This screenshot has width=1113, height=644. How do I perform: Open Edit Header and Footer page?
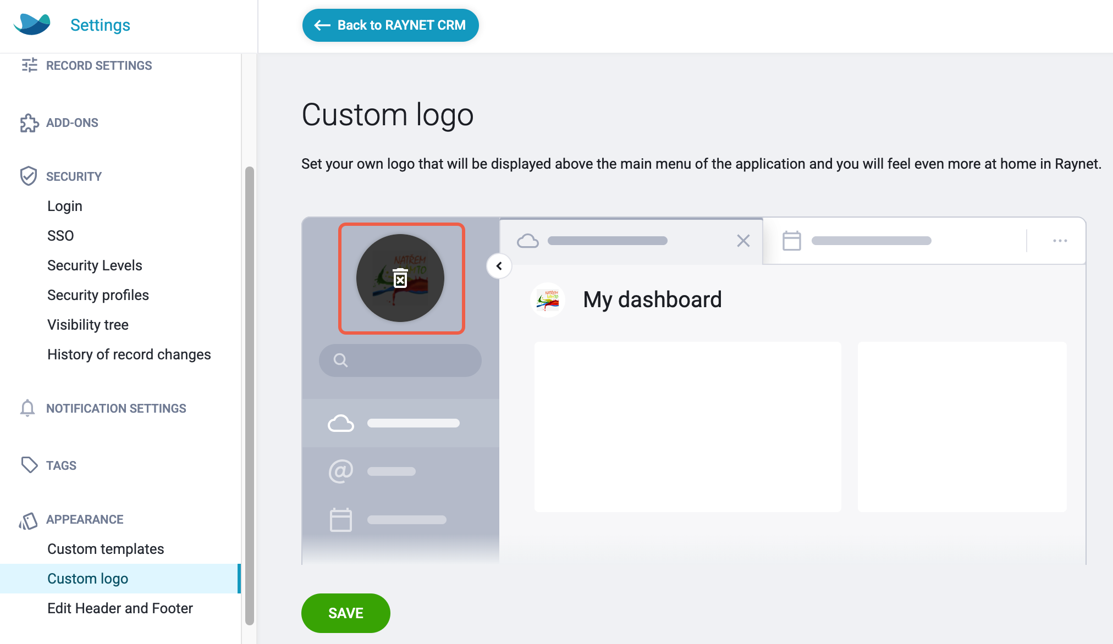pos(120,608)
